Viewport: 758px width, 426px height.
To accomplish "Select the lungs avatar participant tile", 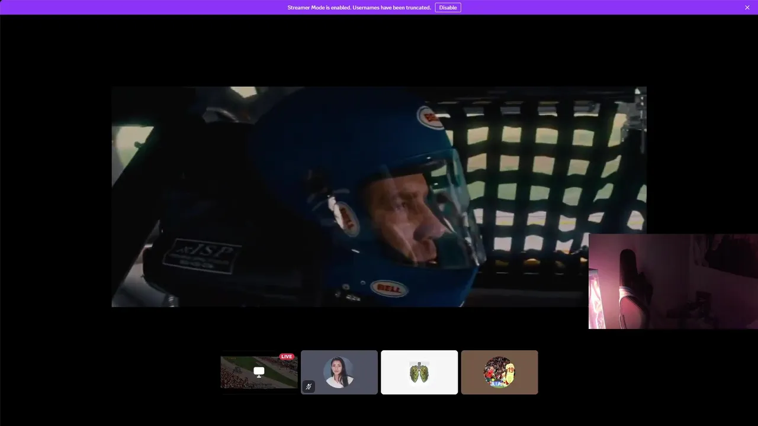I will click(x=419, y=372).
